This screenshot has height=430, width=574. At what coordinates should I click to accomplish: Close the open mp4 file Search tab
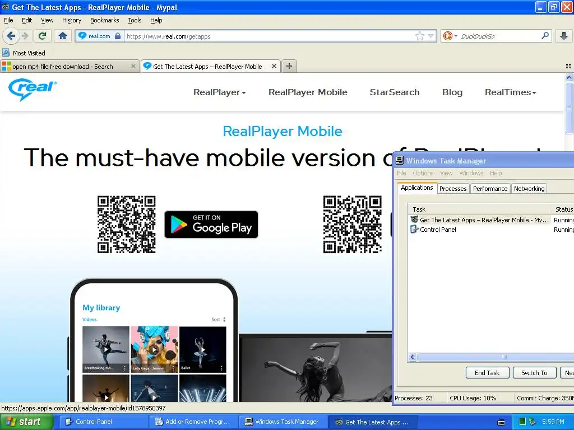[x=133, y=66]
